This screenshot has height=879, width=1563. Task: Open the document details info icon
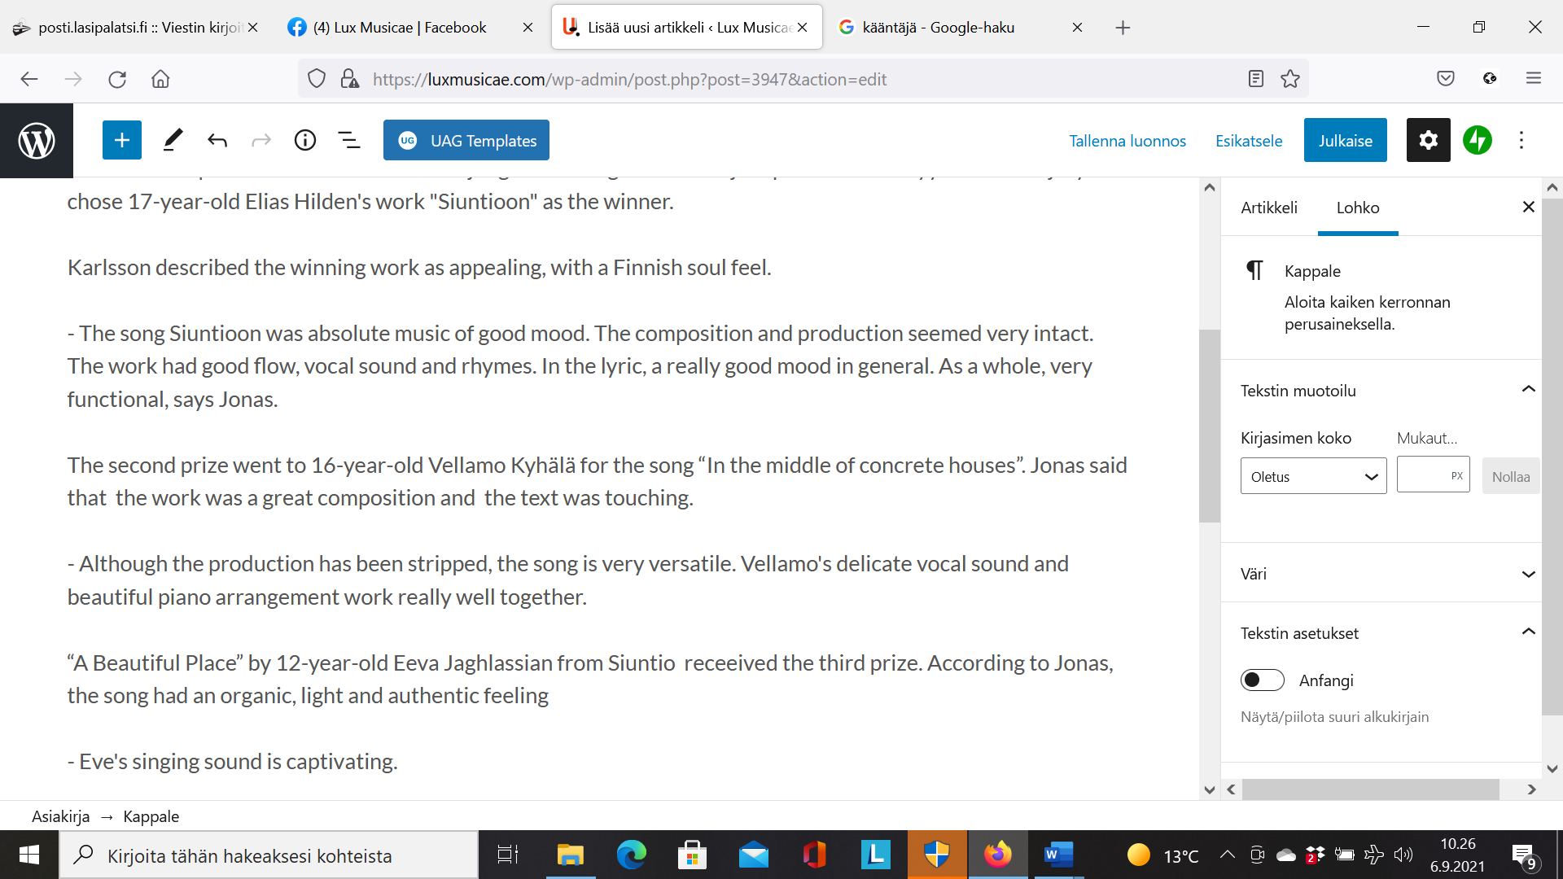coord(305,140)
